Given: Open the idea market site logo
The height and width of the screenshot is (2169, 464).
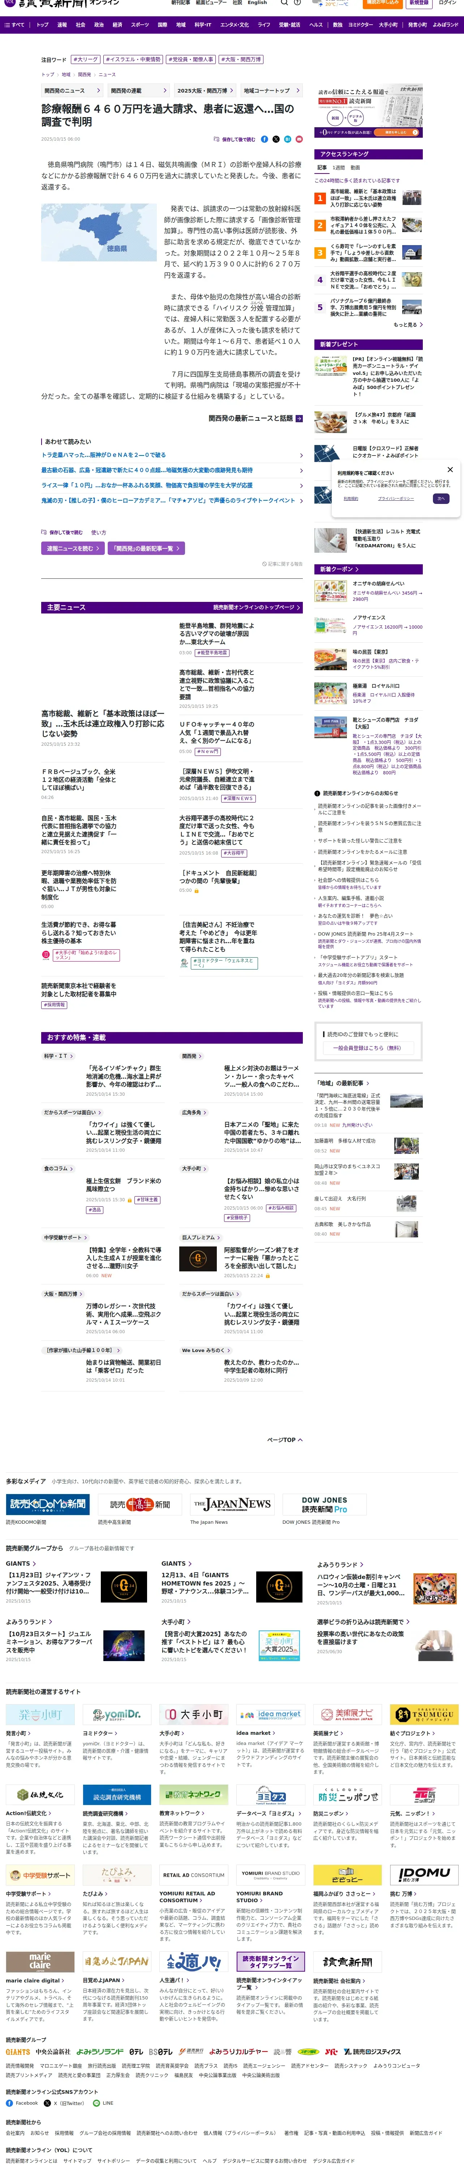Looking at the screenshot, I should click(x=270, y=1714).
